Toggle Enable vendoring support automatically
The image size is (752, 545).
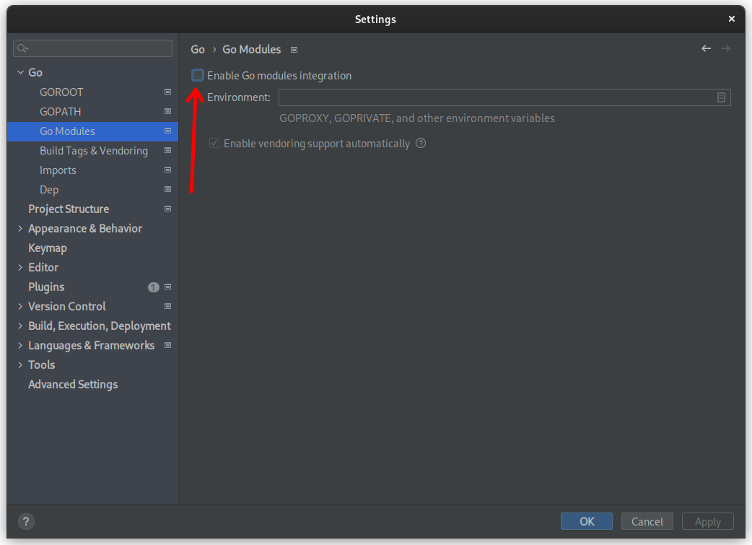click(214, 143)
